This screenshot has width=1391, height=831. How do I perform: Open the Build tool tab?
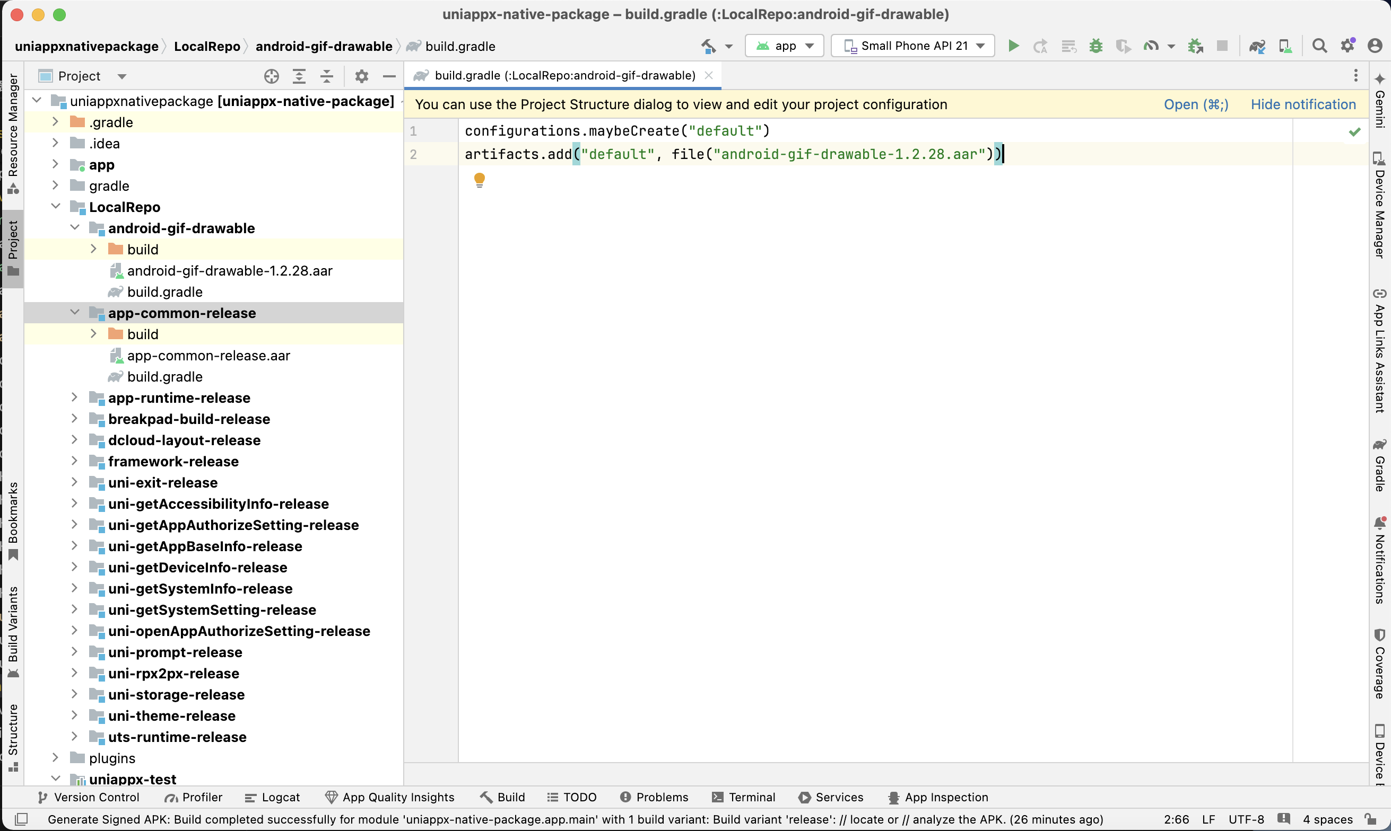502,797
